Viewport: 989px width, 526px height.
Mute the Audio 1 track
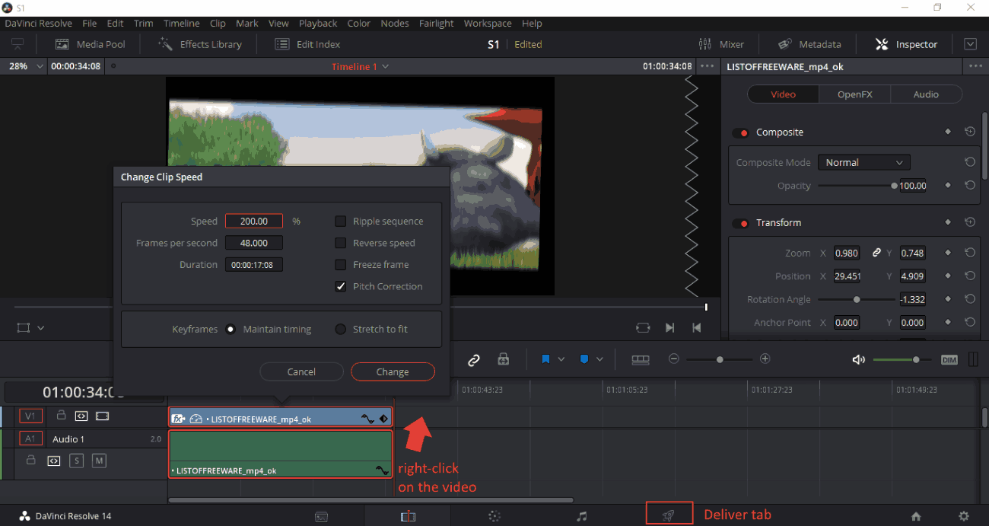point(100,461)
